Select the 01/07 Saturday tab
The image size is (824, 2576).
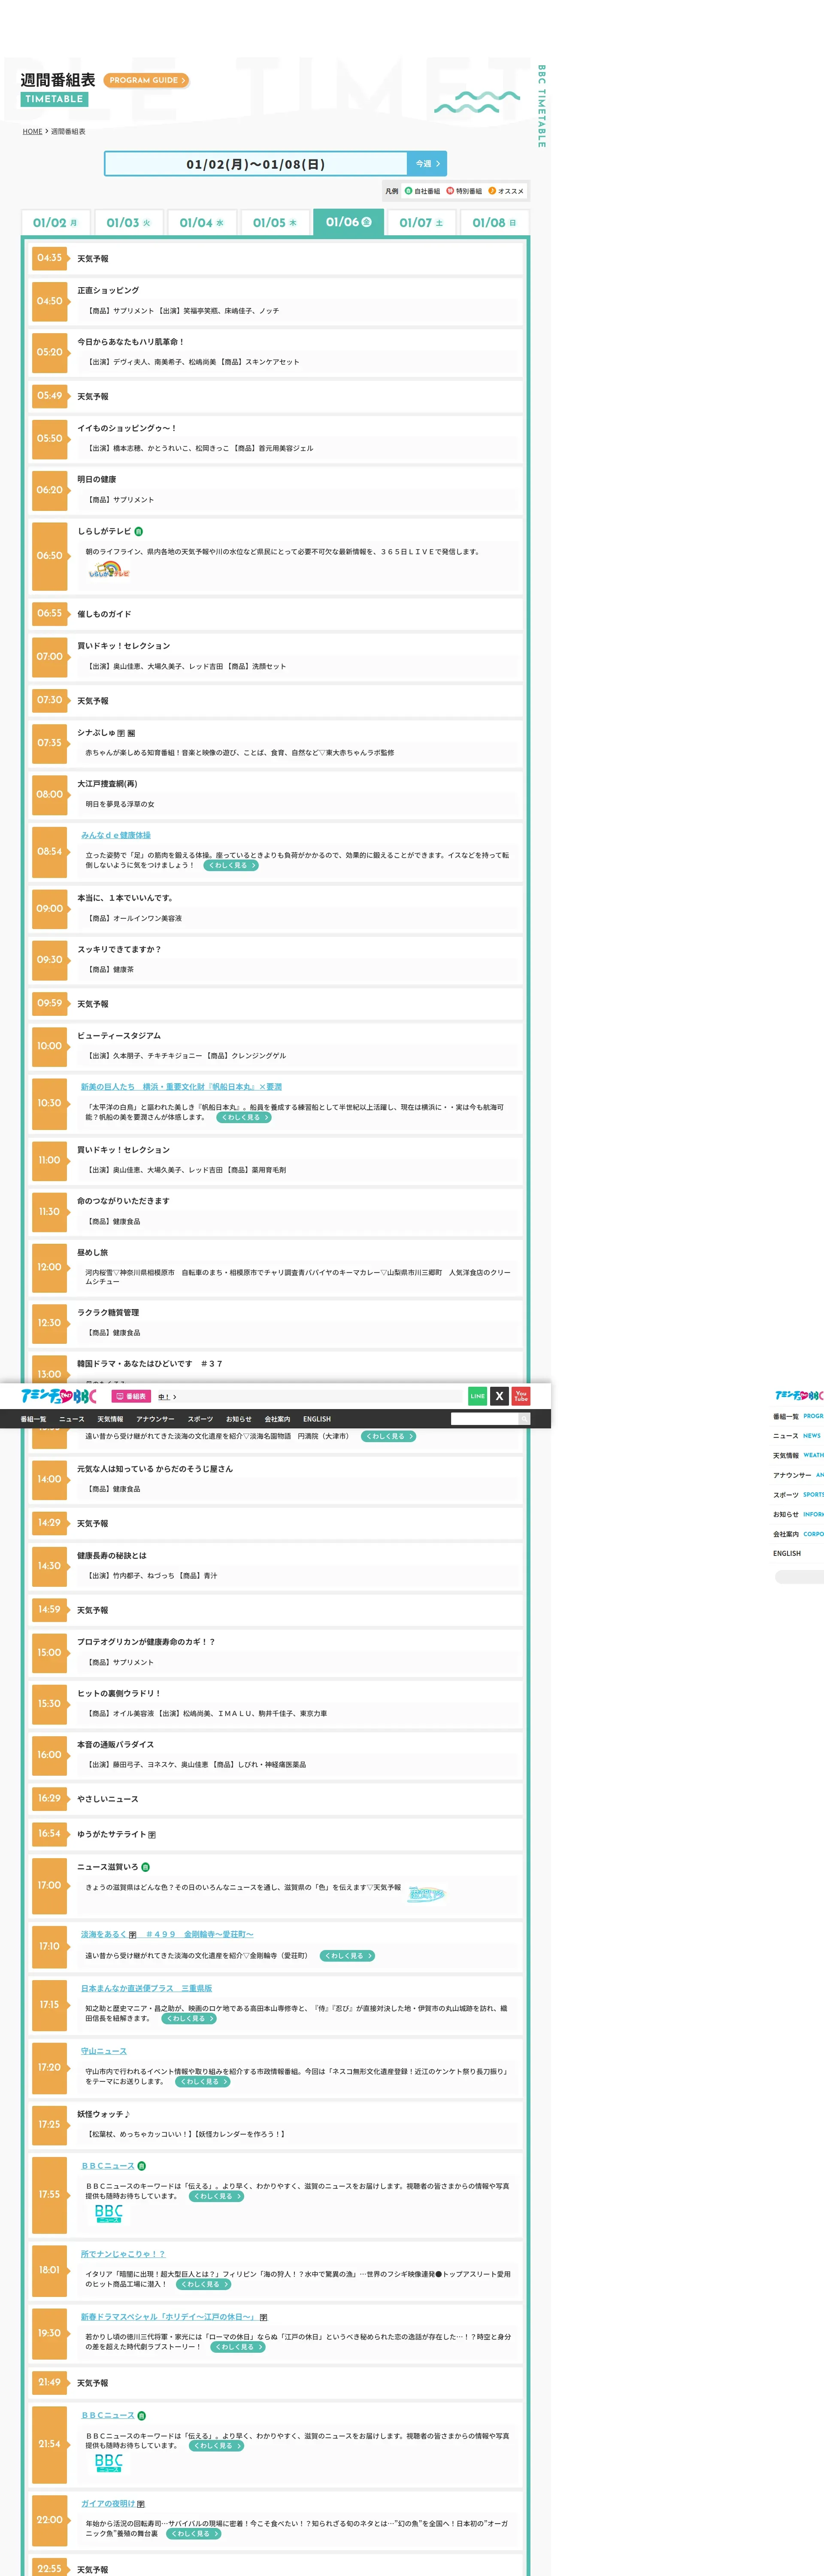pos(421,223)
